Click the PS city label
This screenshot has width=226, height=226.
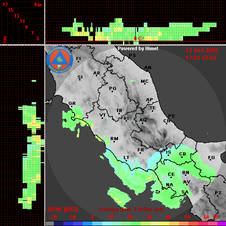[132, 56]
